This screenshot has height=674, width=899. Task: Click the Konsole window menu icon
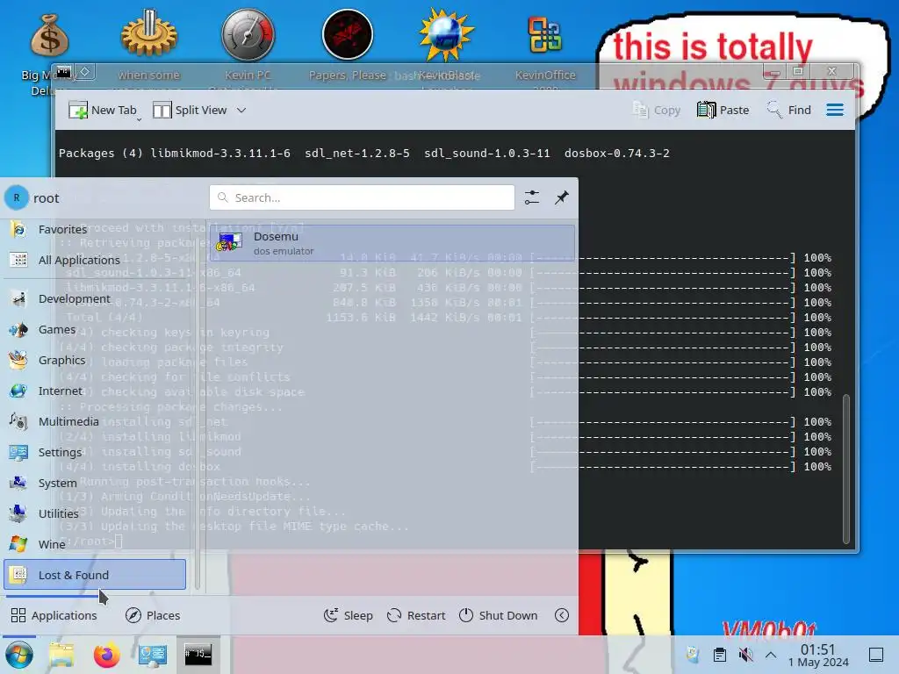[x=63, y=72]
